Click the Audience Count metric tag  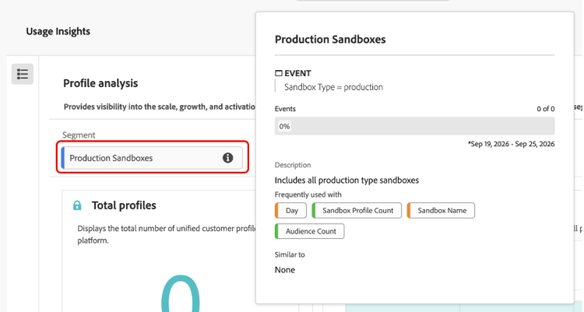[x=309, y=231]
